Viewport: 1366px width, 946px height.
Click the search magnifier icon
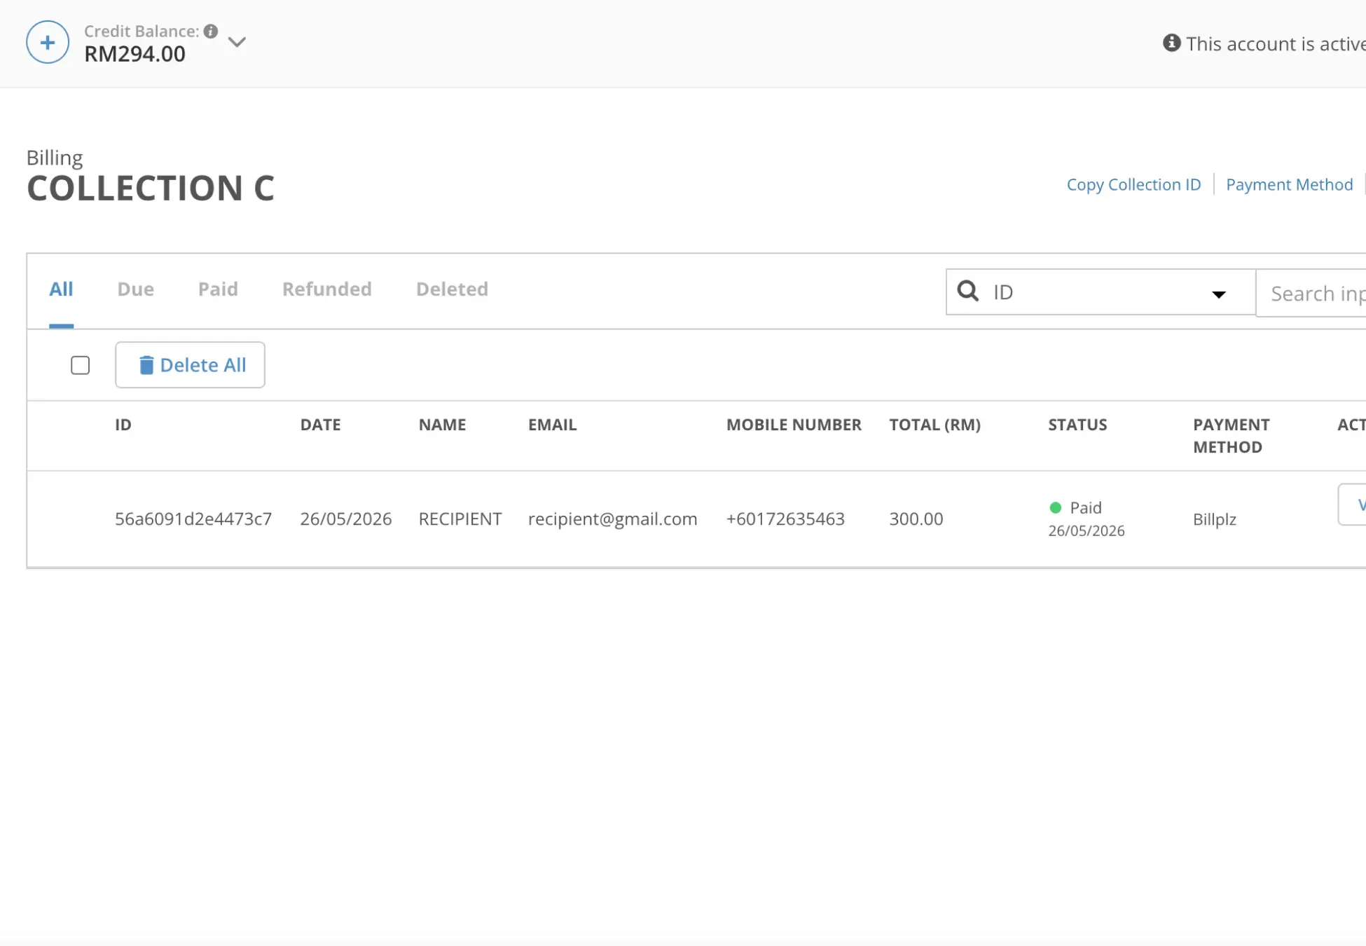(x=967, y=291)
